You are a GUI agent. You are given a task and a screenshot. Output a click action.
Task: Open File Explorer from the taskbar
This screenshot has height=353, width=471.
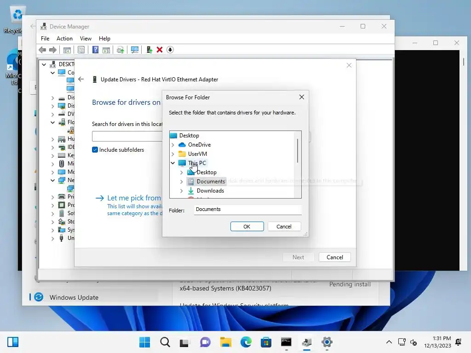(x=225, y=342)
